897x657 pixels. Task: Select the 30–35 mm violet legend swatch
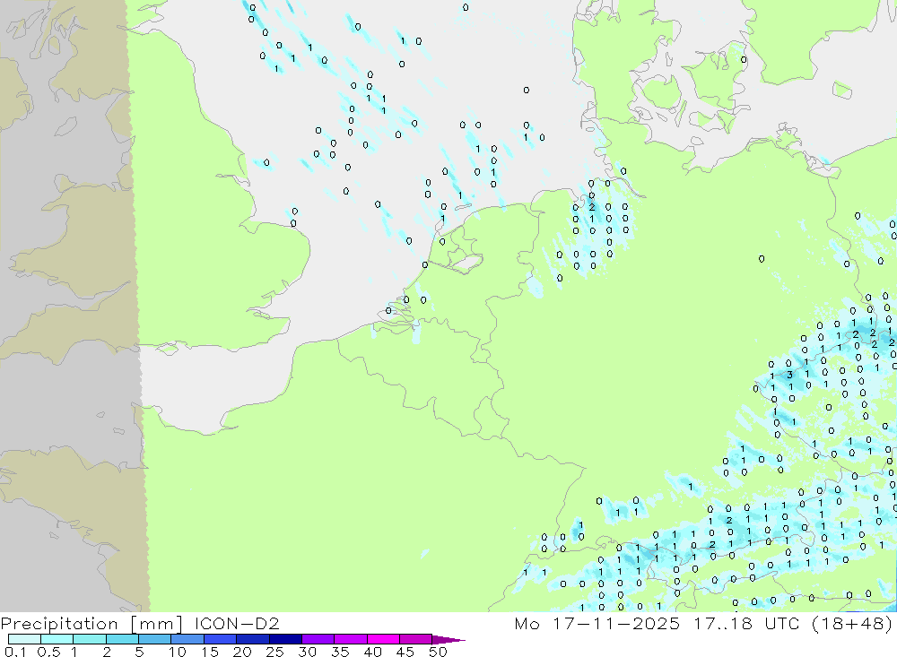click(318, 639)
